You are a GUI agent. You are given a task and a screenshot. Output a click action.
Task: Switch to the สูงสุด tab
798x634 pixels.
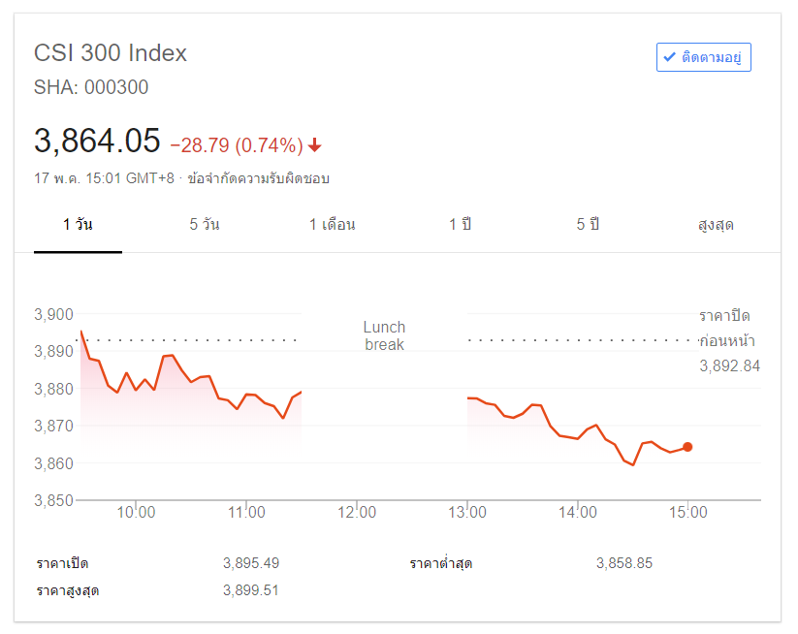click(716, 225)
